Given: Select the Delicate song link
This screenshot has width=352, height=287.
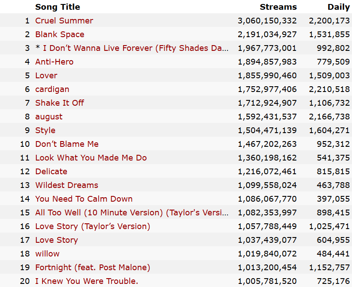Looking at the screenshot, I should 51,172.
